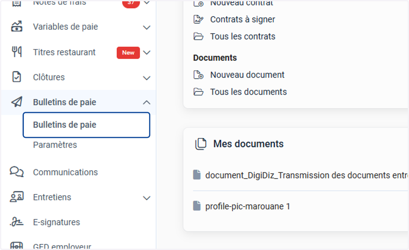Open the Tous les documents link
The image size is (409, 250).
[x=248, y=92]
